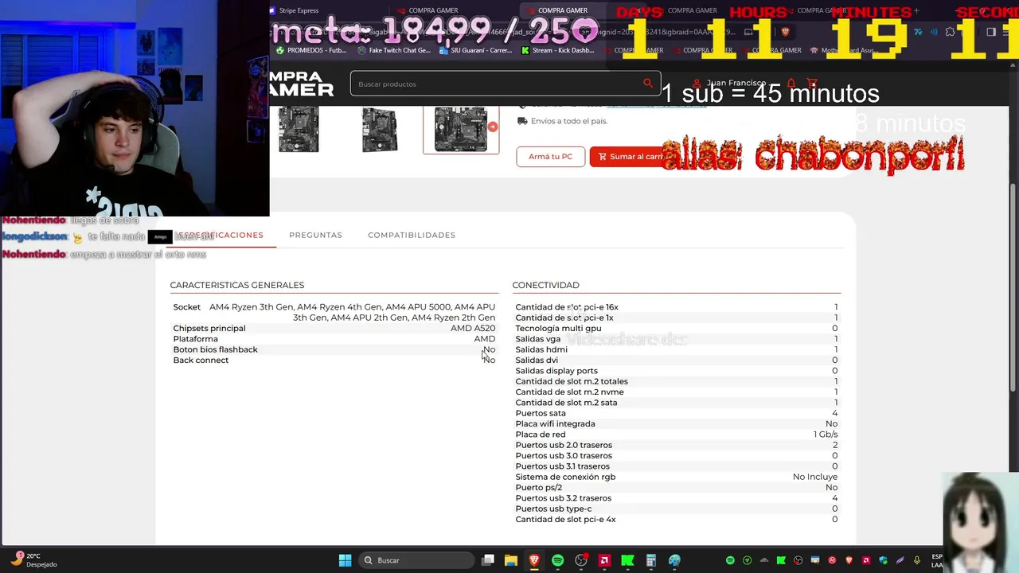Click the Spotify system tray icon
1019x573 pixels.
[730, 560]
